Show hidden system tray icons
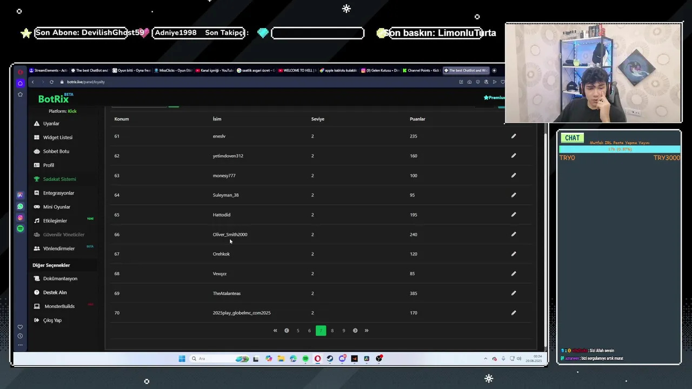The image size is (692, 389). 485,359
